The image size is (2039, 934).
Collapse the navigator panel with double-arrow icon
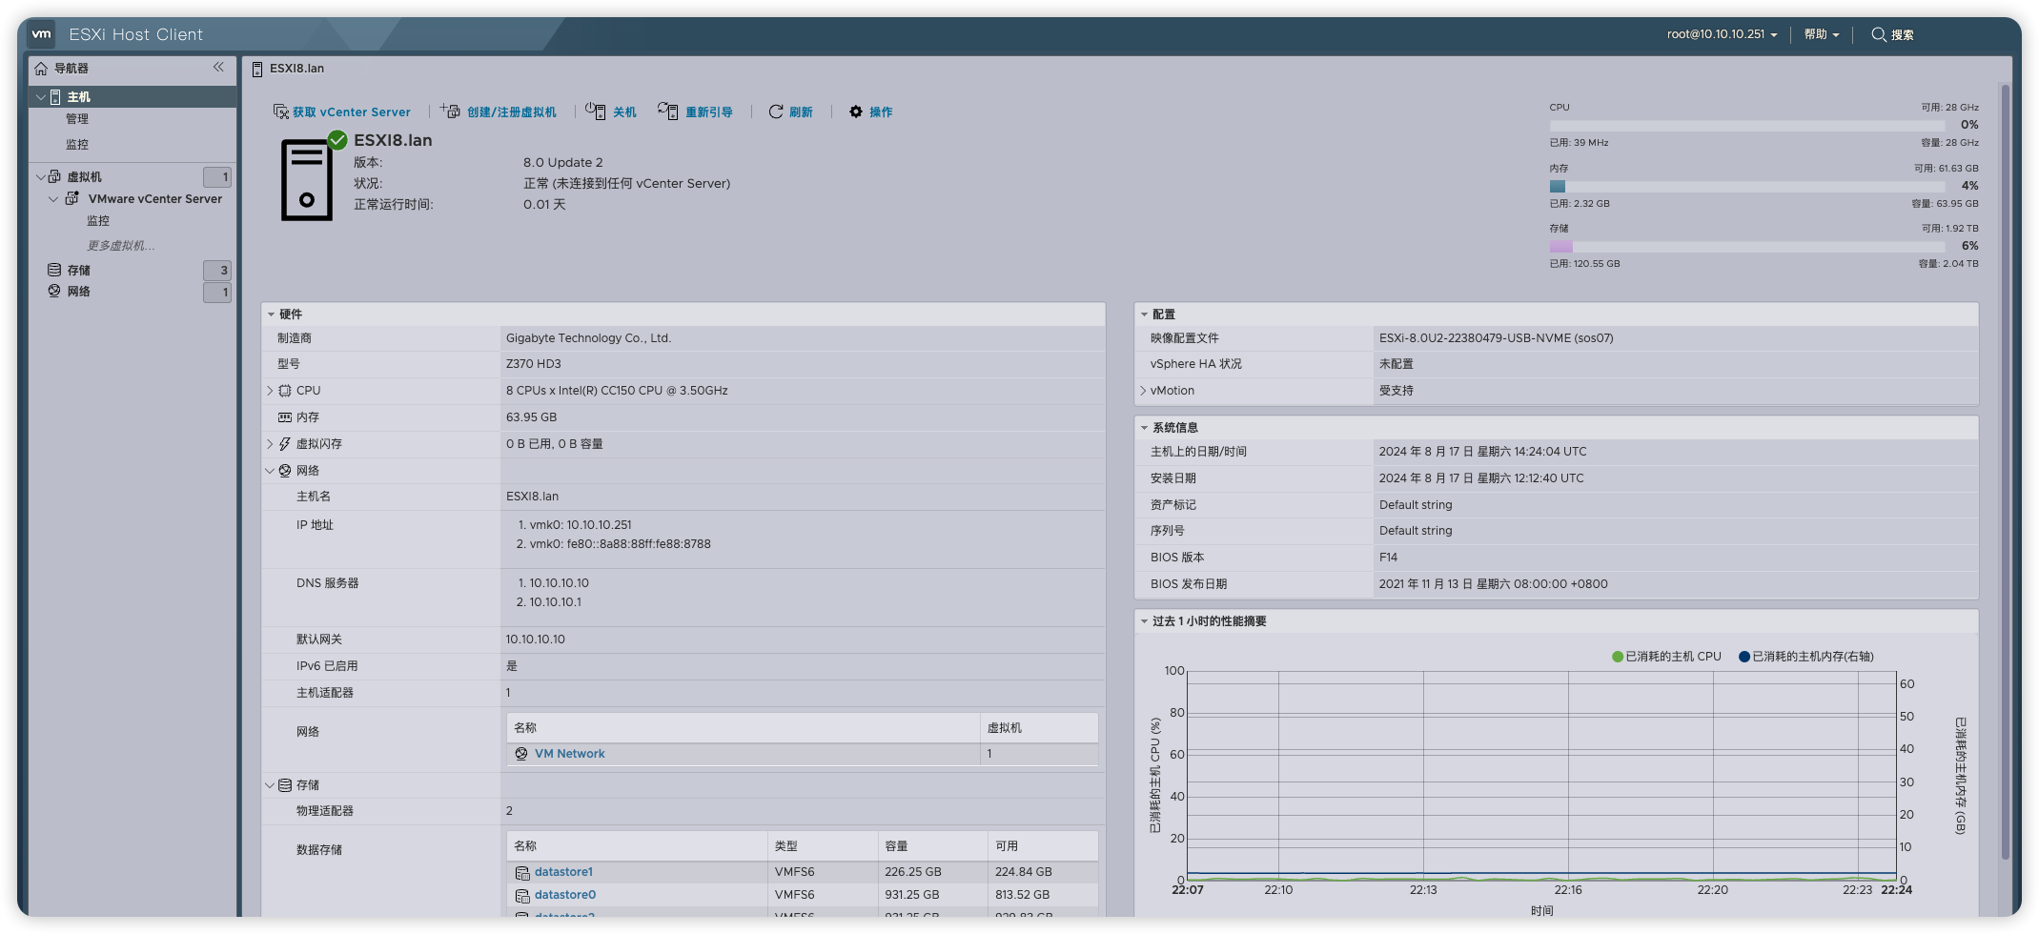(218, 67)
